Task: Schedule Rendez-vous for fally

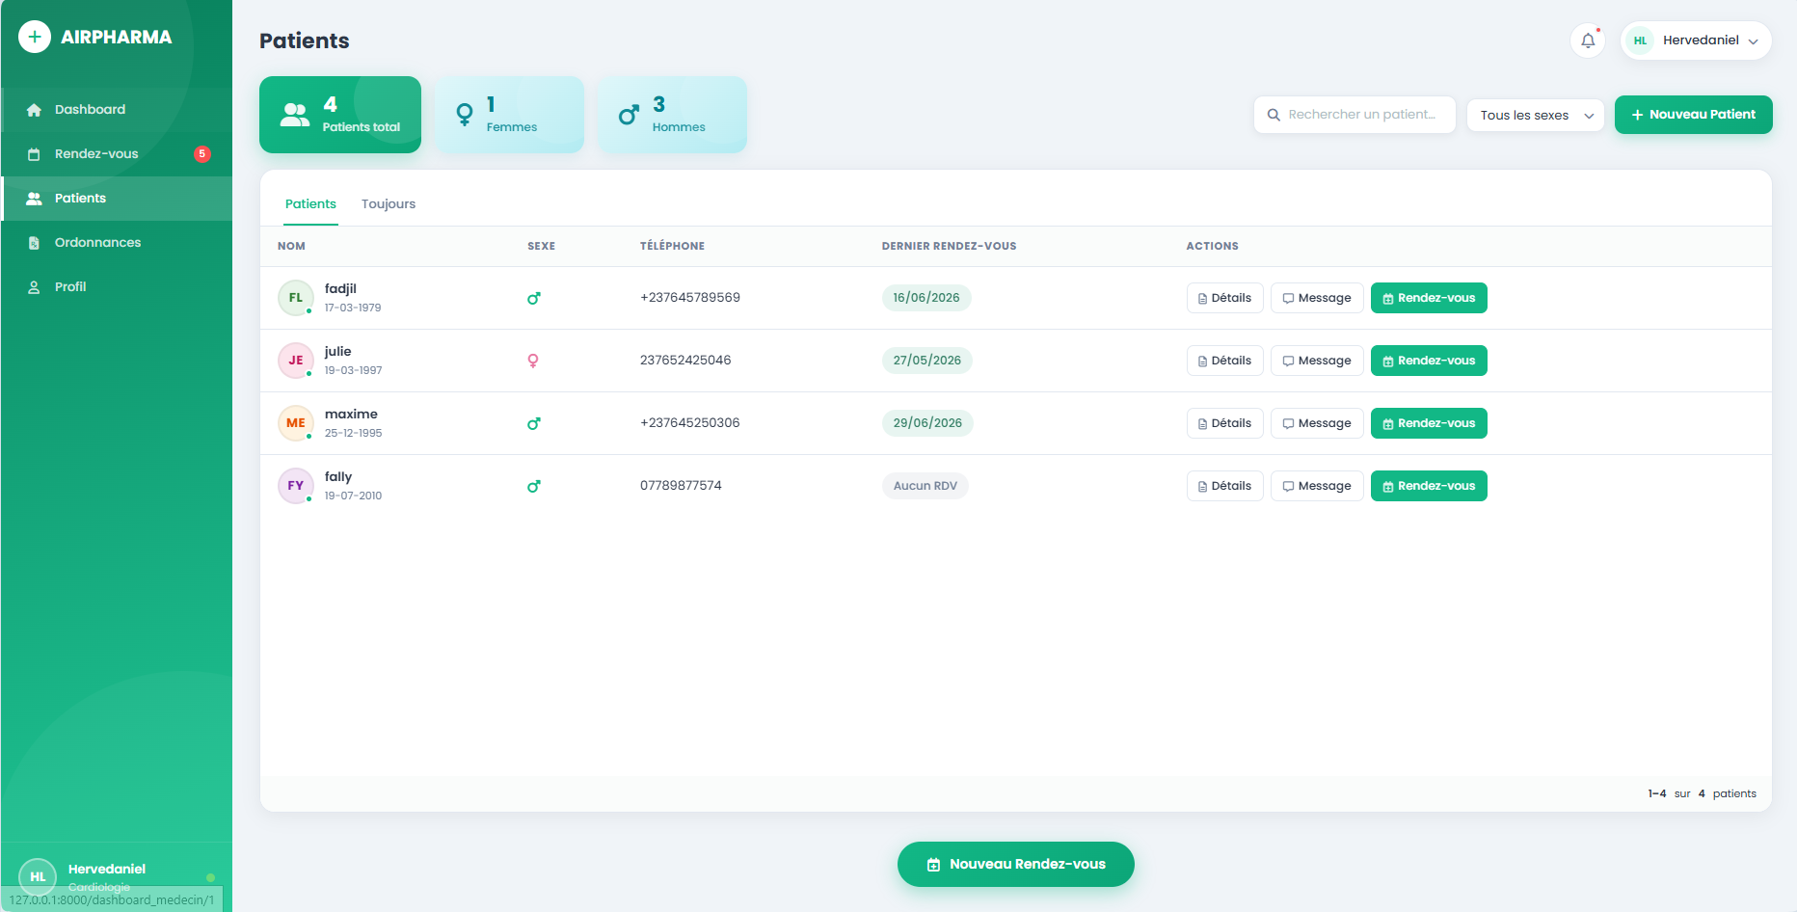Action: (x=1429, y=486)
